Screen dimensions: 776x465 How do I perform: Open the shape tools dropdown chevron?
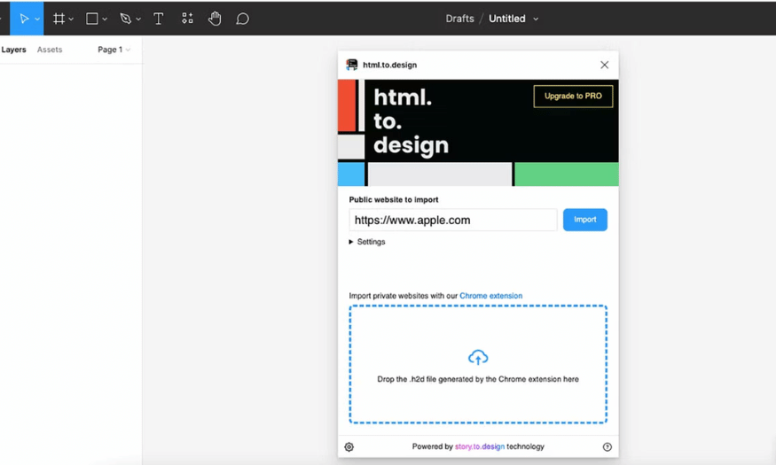click(x=105, y=19)
